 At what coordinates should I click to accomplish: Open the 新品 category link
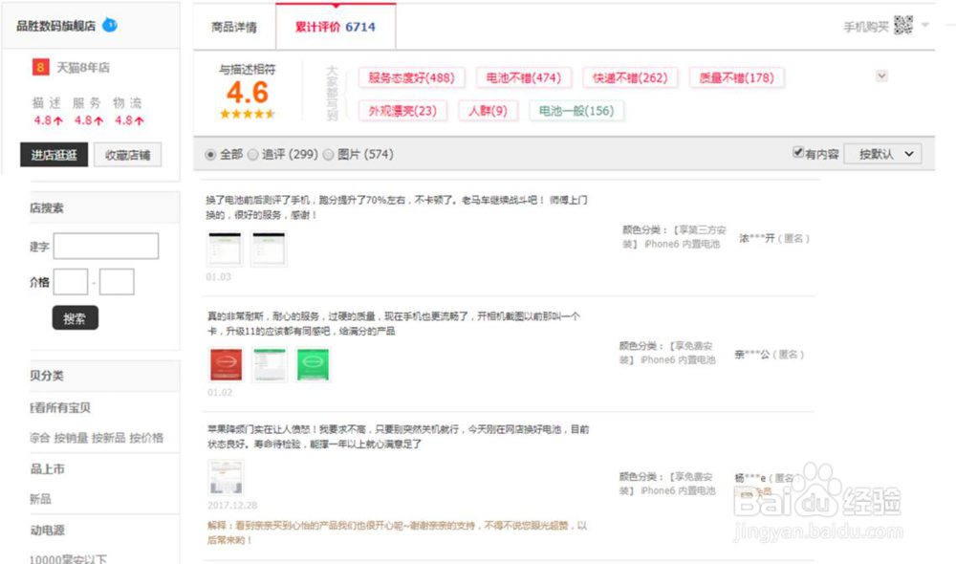click(x=41, y=499)
